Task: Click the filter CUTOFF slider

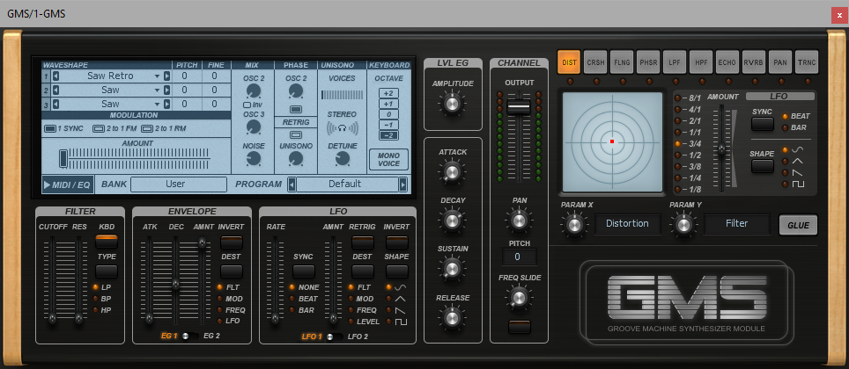Action: point(52,318)
